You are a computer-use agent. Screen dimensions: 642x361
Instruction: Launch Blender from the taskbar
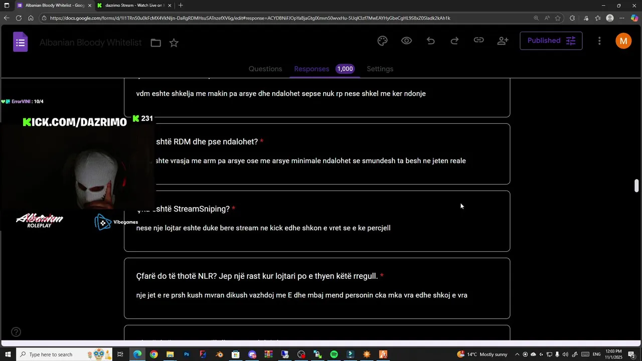(219, 354)
